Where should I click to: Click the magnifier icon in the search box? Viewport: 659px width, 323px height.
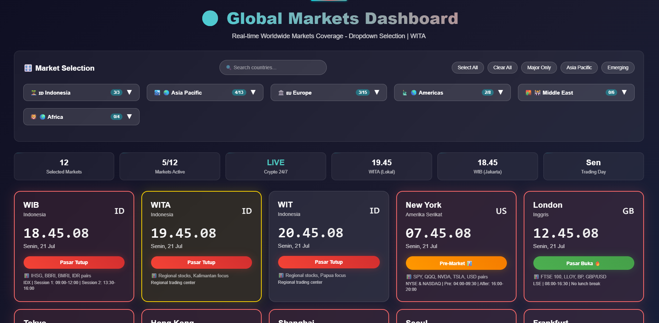click(228, 67)
